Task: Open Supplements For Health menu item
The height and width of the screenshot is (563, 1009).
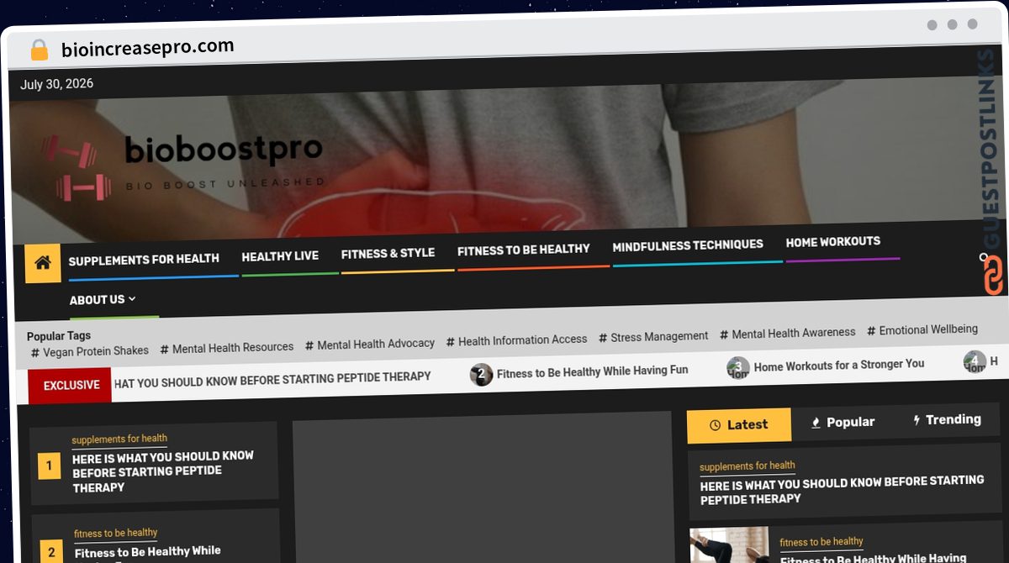Action: click(144, 260)
